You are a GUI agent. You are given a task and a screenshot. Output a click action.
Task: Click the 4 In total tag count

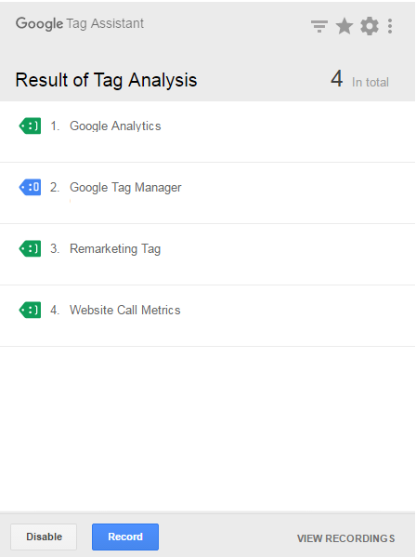pos(359,79)
